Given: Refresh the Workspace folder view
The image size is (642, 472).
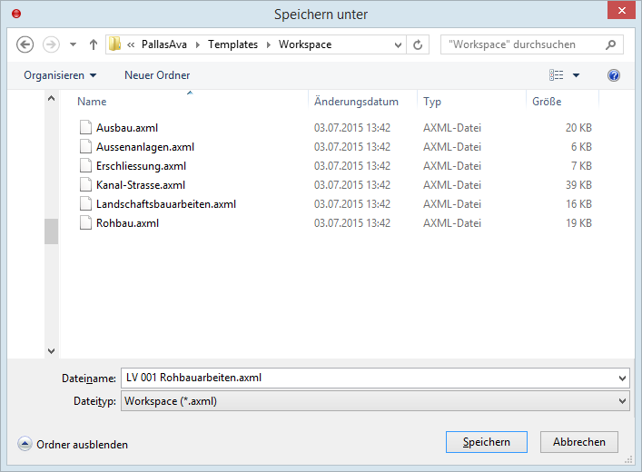Looking at the screenshot, I should tap(418, 44).
